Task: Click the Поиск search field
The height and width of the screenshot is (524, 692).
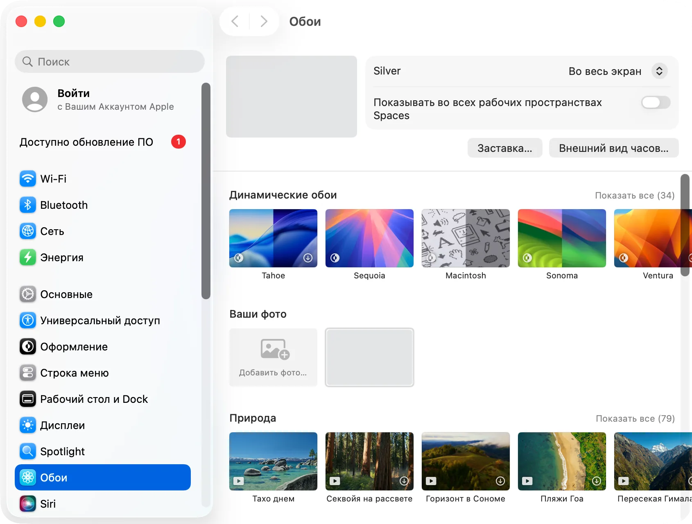Action: coord(110,62)
